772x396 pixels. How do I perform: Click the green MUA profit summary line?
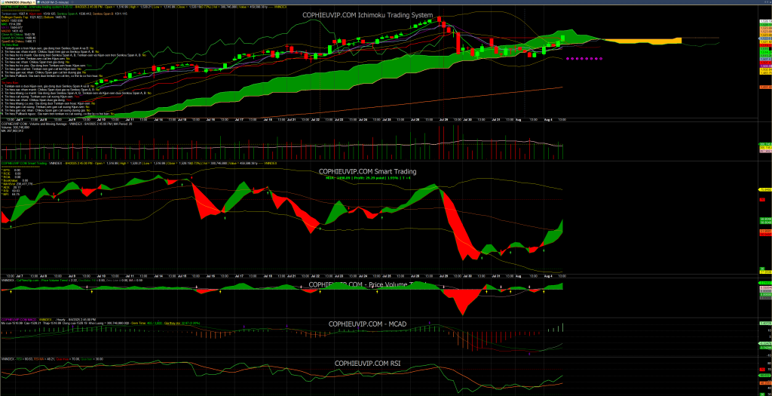(368, 177)
